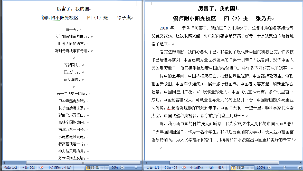
Task: Click poem line 神舟航天可揽月，
Action: click(x=72, y=151)
